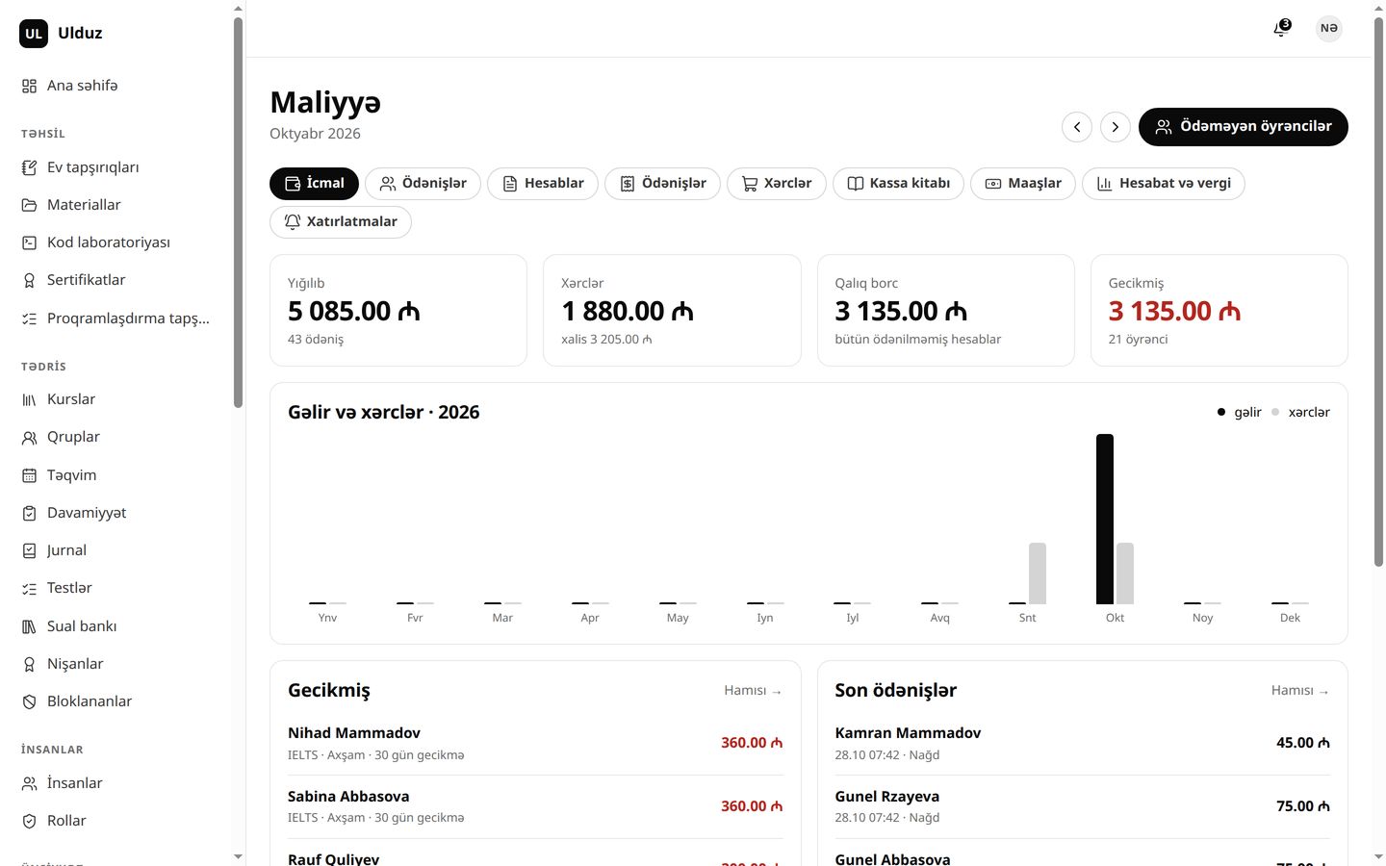Open the NƏ user avatar

1329,28
